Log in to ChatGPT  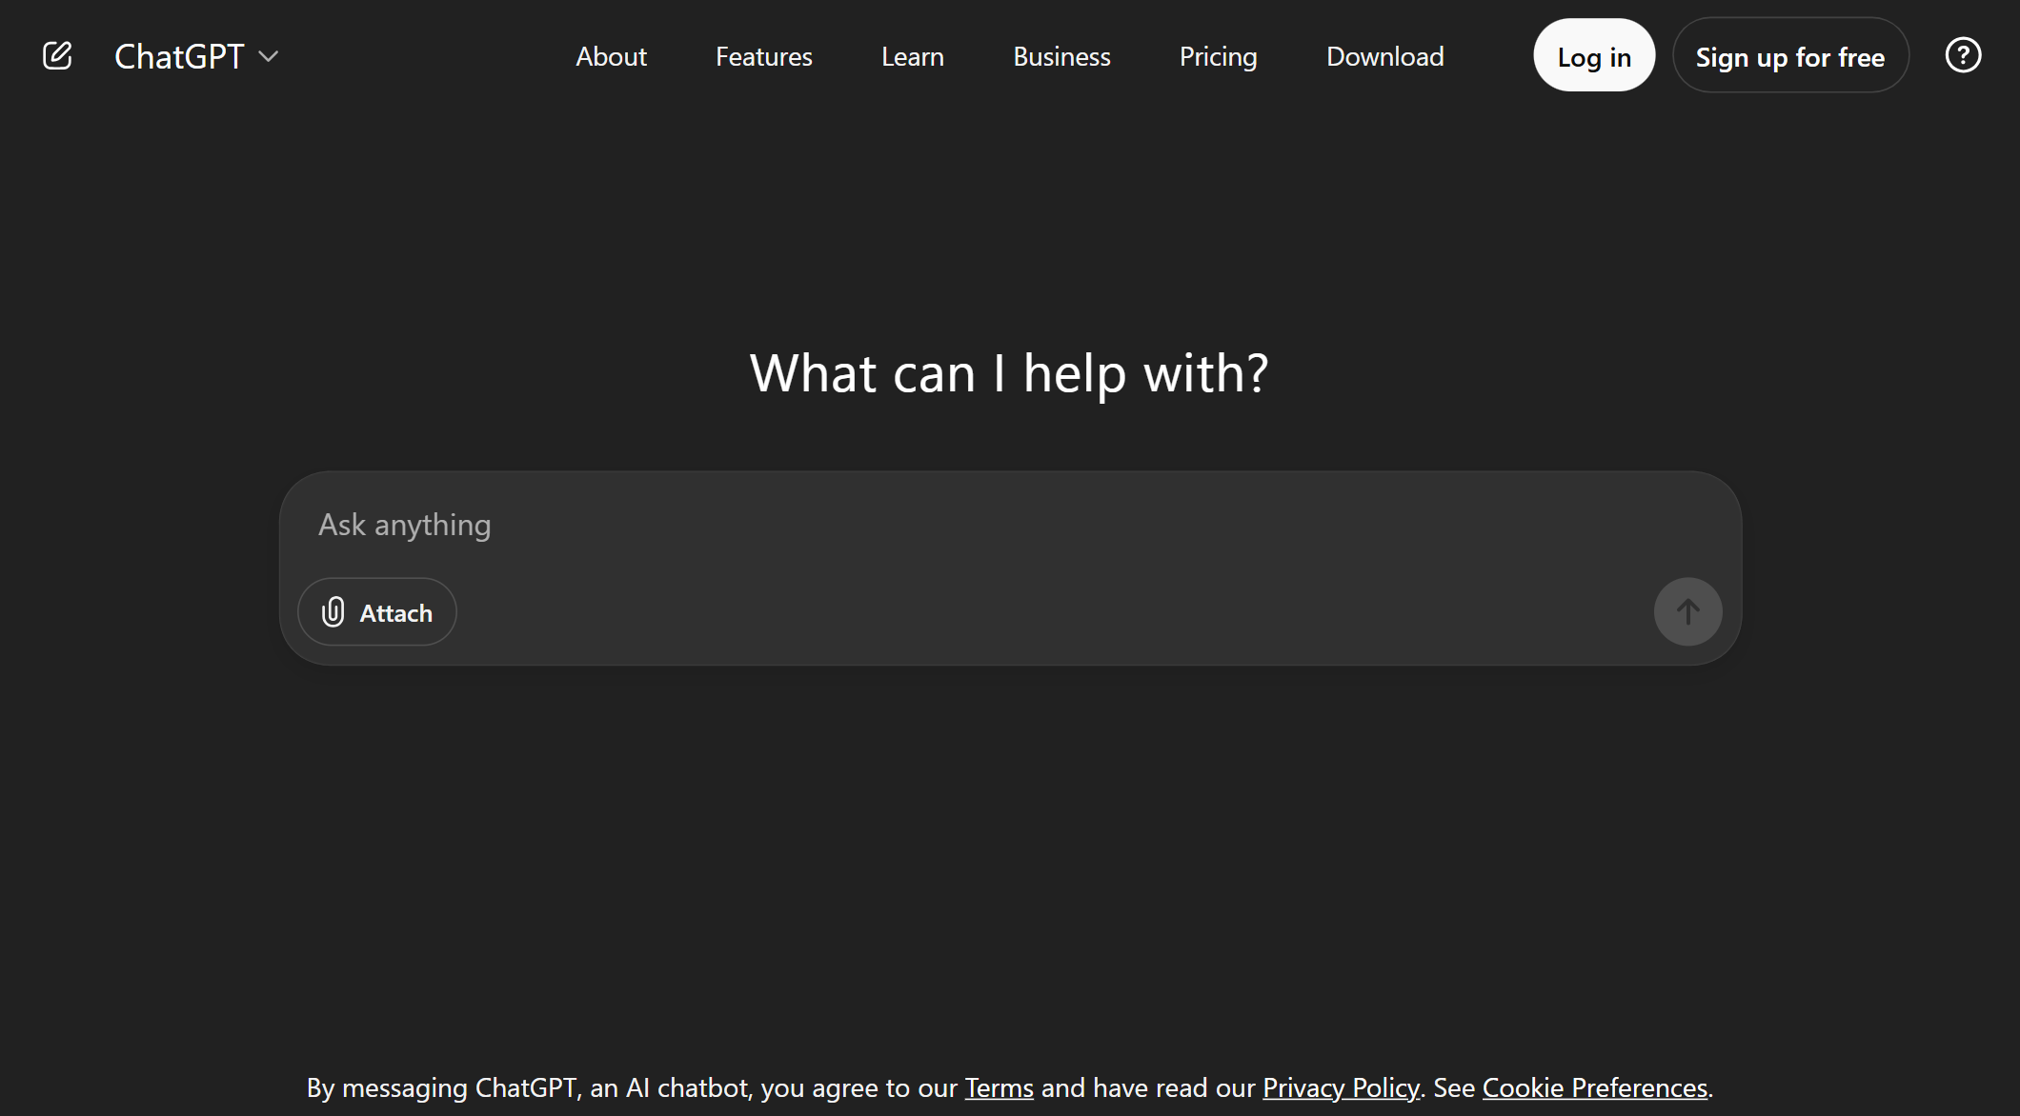pyautogui.click(x=1593, y=55)
